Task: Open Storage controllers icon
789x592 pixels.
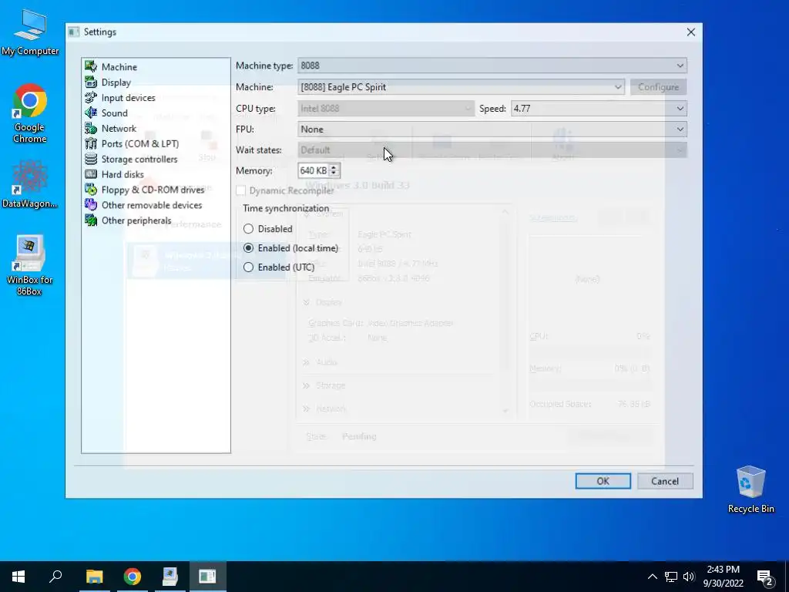Action: pyautogui.click(x=91, y=159)
